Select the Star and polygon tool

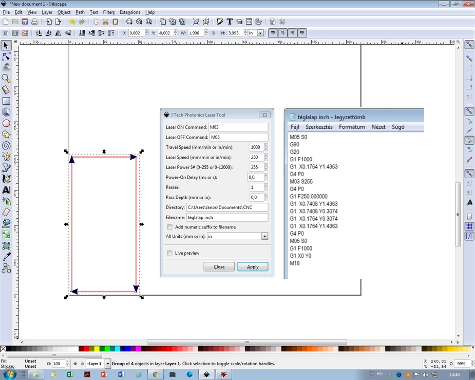pyautogui.click(x=6, y=135)
